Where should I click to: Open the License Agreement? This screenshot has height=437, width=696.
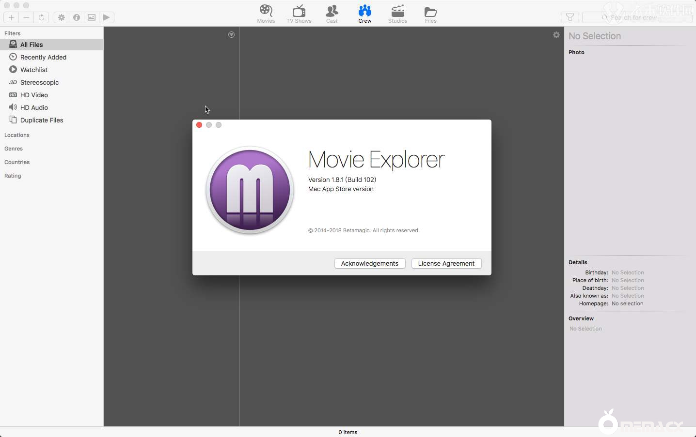click(x=446, y=263)
